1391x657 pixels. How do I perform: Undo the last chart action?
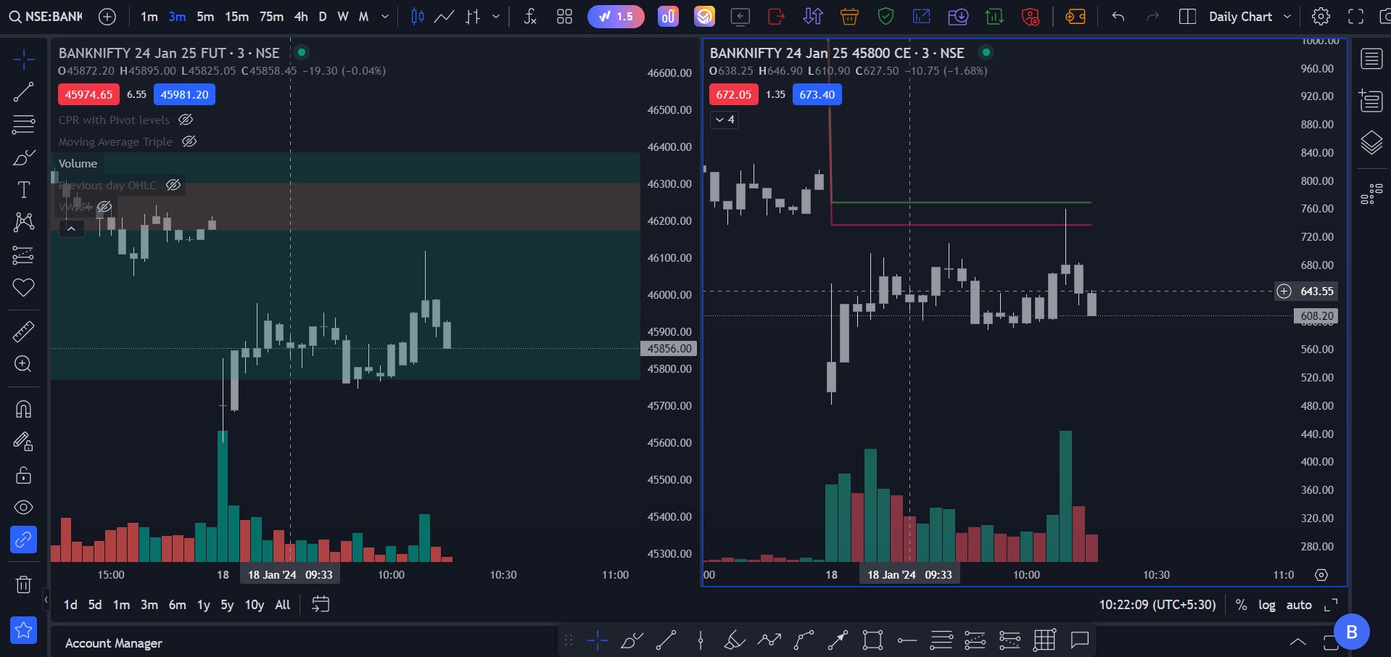tap(1118, 17)
